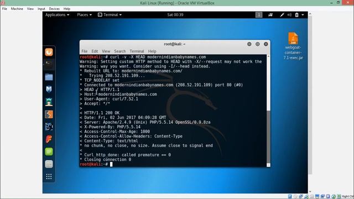This screenshot has height=199, width=354.
Task: Click the VirtualBox window vertical scrollbar
Action: pyautogui.click(x=310, y=95)
